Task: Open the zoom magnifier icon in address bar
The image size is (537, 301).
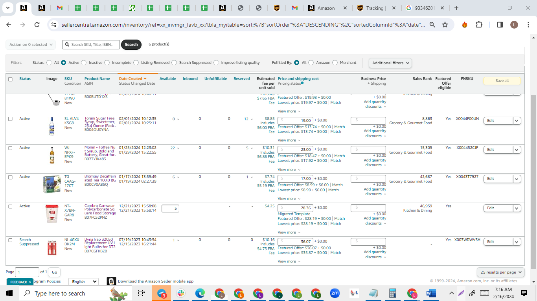Action: 432,25
